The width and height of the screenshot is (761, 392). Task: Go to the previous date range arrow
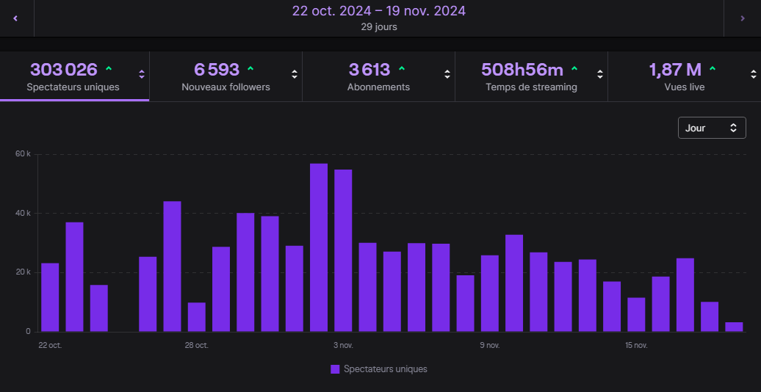(15, 18)
